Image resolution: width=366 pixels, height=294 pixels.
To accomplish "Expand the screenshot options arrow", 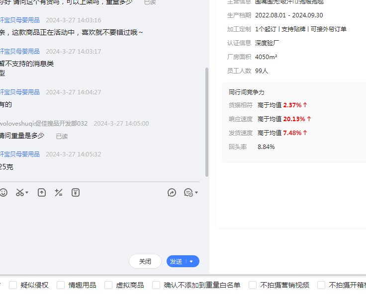I will coord(27,193).
